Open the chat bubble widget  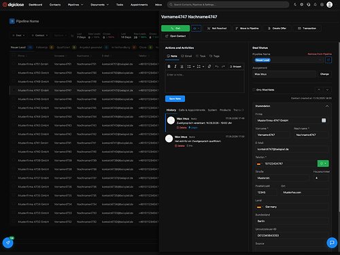(x=332, y=243)
